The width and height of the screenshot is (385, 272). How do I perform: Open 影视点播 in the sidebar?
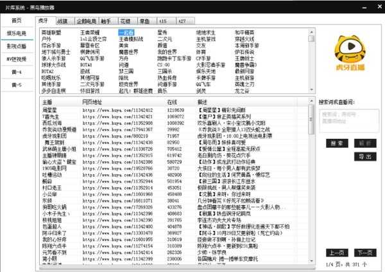[x=17, y=46]
